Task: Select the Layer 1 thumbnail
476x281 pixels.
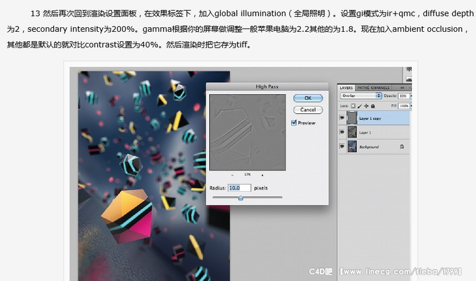Action: (x=352, y=132)
